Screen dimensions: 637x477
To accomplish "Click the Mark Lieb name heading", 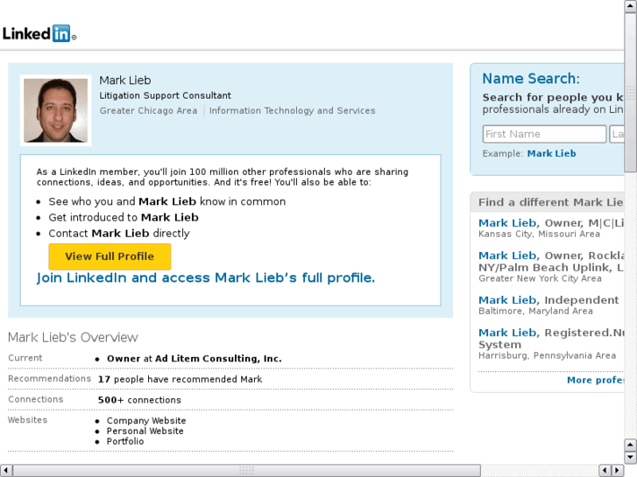I will click(x=125, y=81).
